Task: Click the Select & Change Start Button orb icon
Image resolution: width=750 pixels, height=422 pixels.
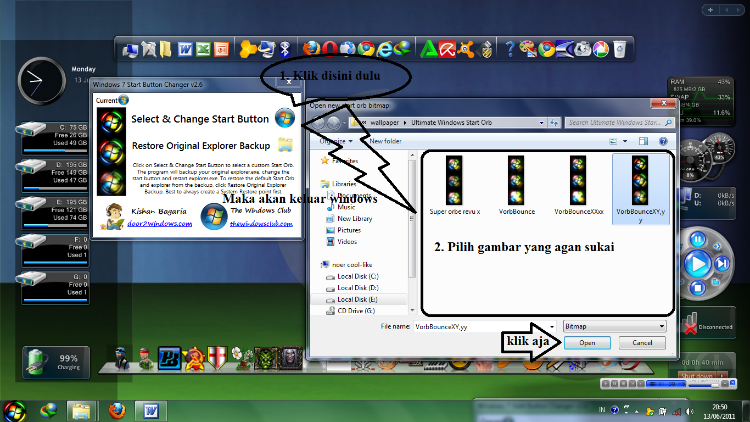Action: [285, 118]
